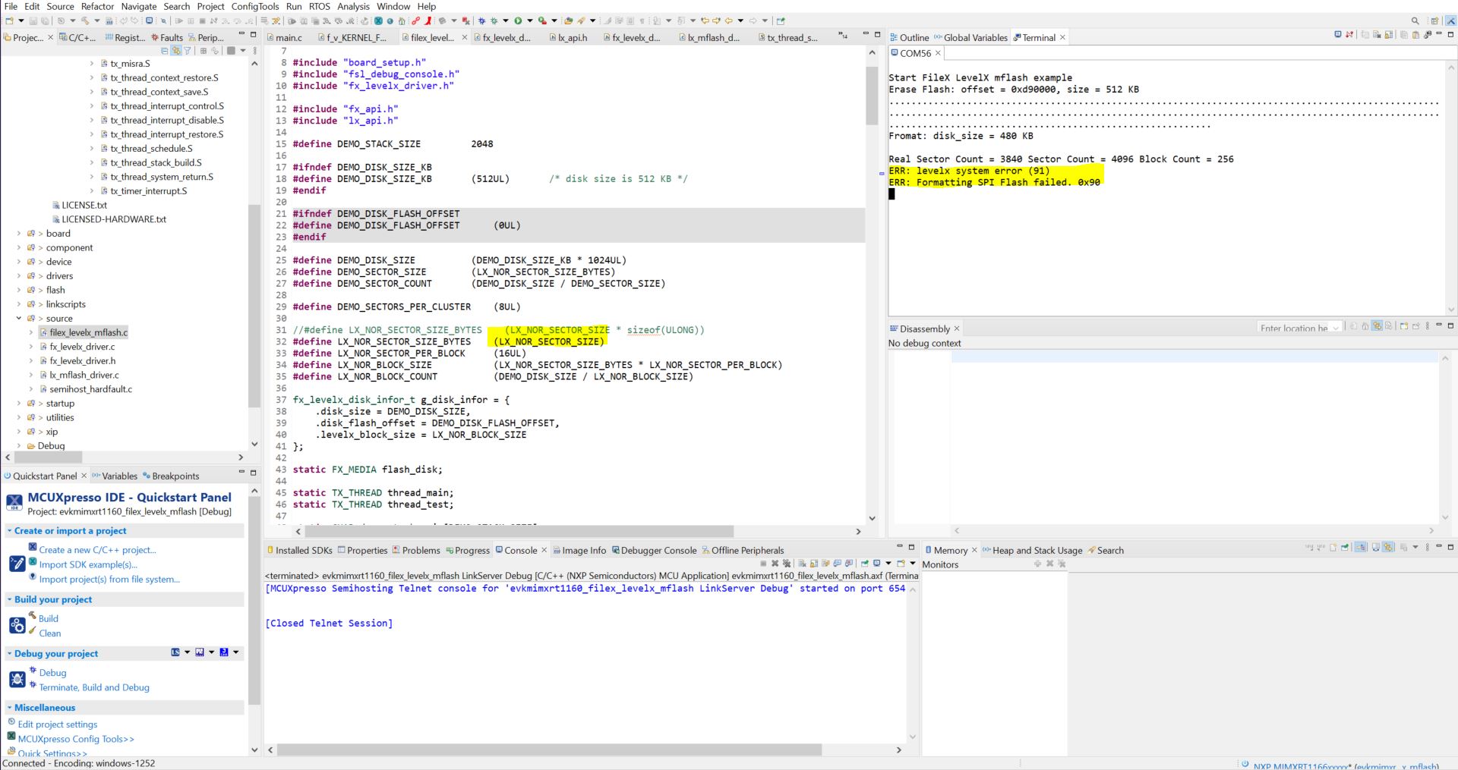1458x770 pixels.
Task: Click the Console remove all terminated launches icon
Action: click(787, 564)
